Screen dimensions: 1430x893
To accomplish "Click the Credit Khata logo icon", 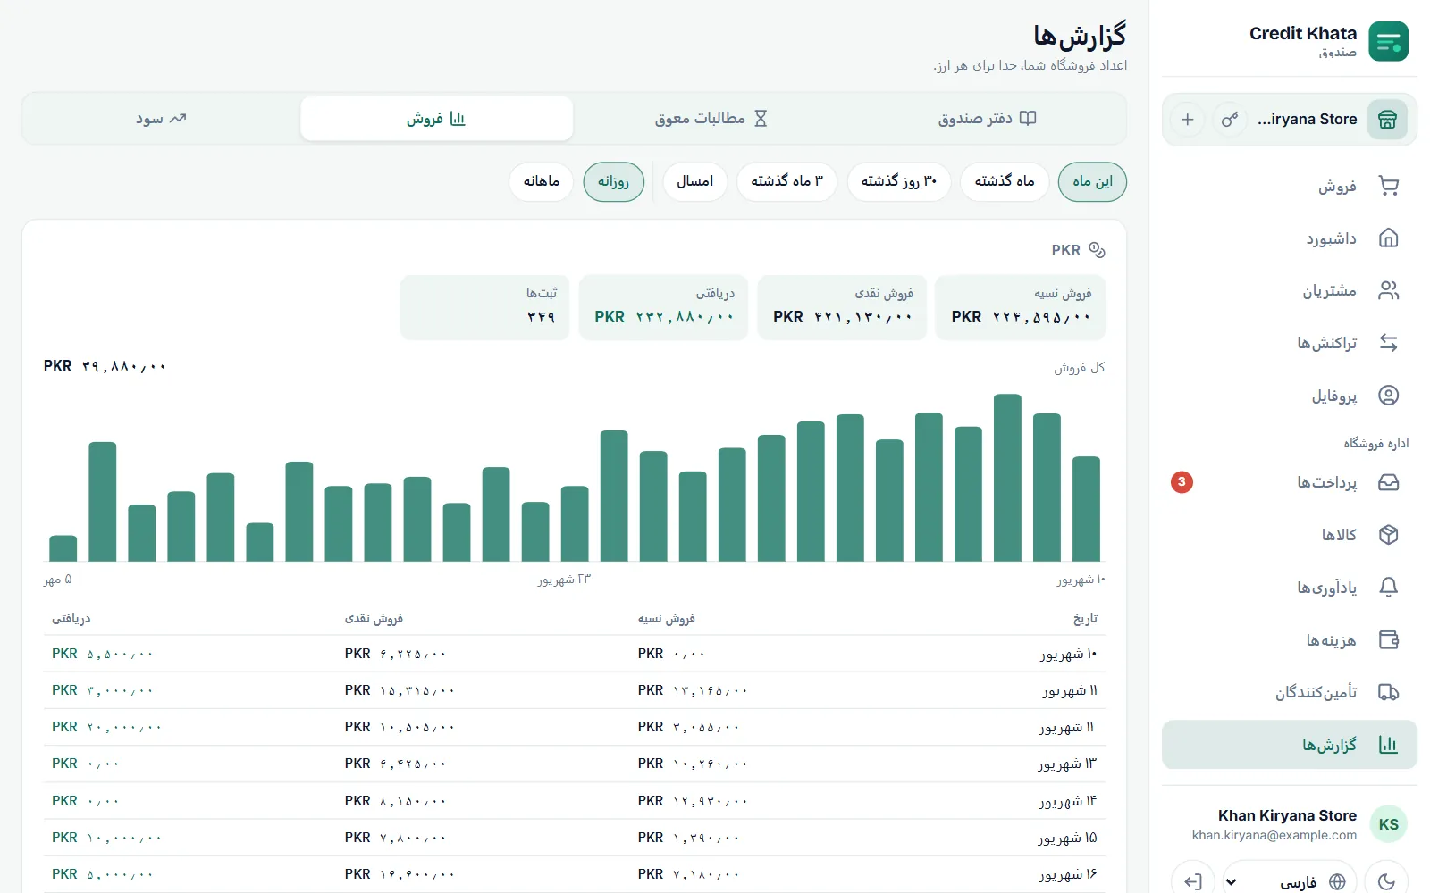I will (1388, 41).
